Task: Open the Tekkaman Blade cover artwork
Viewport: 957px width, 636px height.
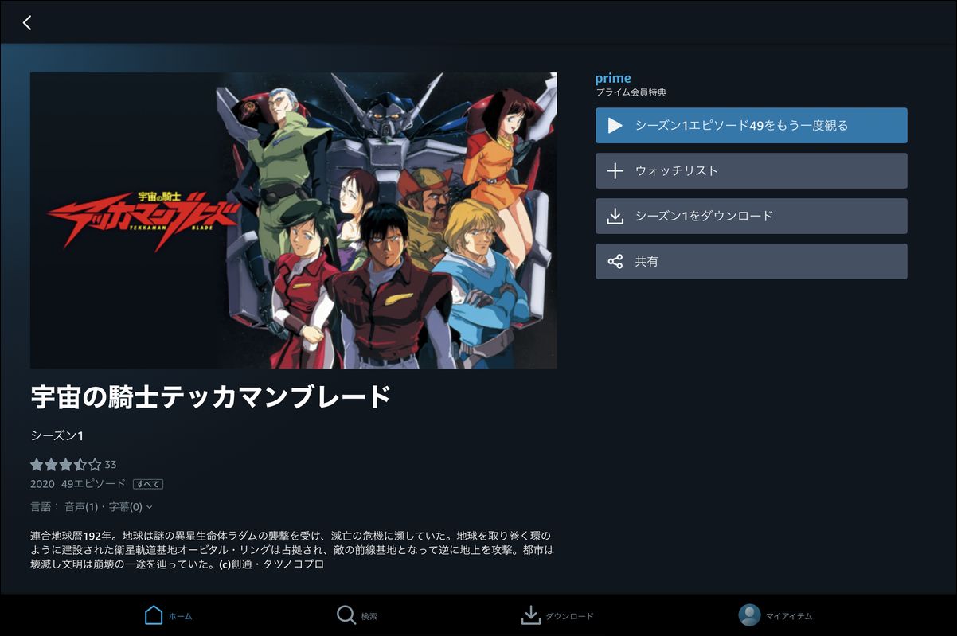Action: [293, 220]
